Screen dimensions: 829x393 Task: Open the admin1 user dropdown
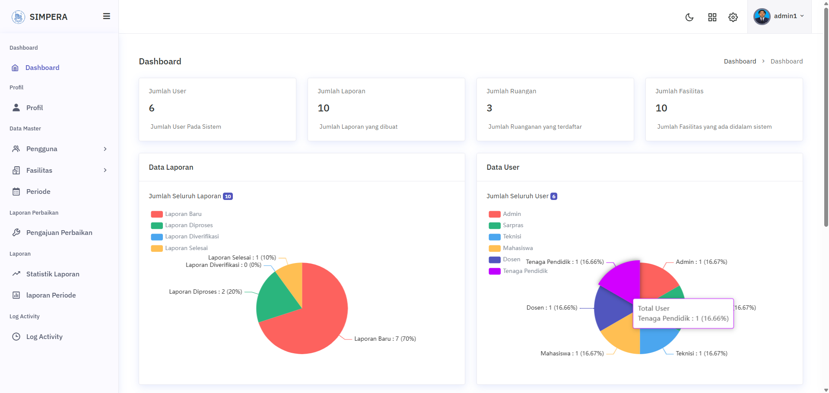779,16
